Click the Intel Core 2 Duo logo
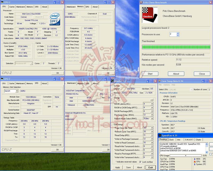 pos(55,19)
